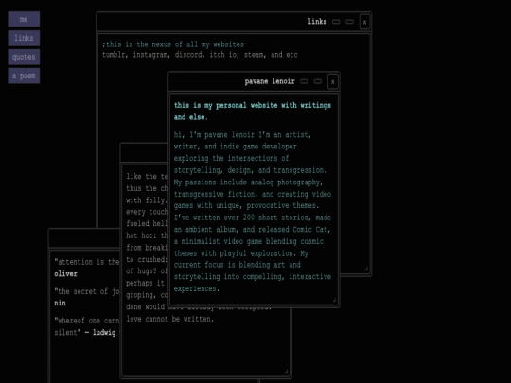
Task: Click text ";this is the nexus of all my websites"
Action: [173, 44]
